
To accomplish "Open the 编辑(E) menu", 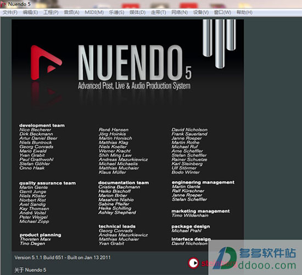I will (30, 12).
